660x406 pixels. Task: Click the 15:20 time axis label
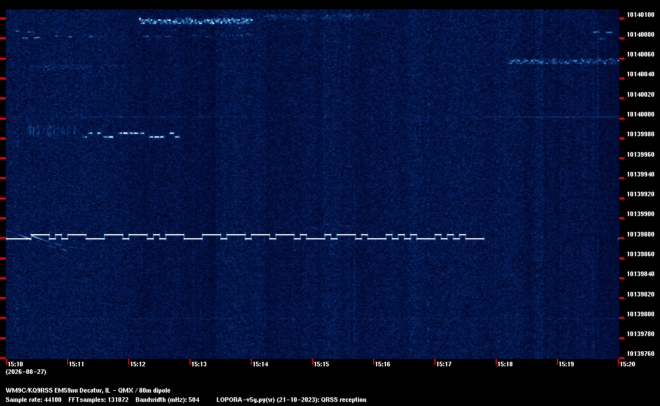coord(627,364)
